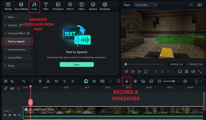Open the Stickers tab
Screen dimensions: 206x120
coord(93,6)
